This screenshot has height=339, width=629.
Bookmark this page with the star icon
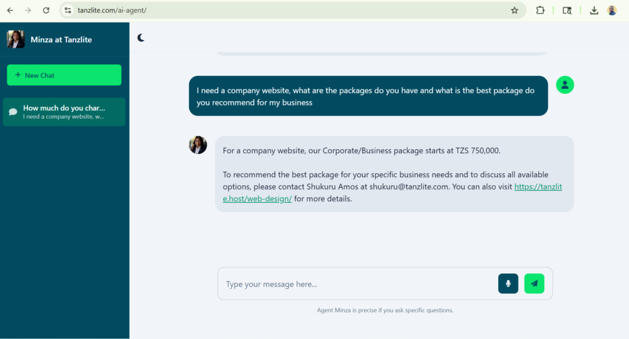coord(515,10)
